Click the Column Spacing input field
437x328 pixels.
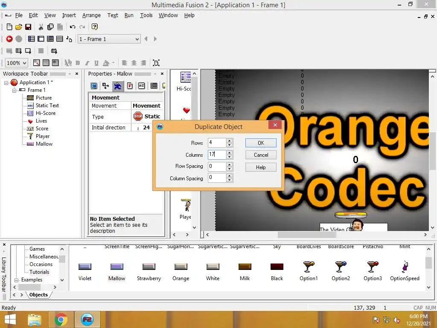[217, 178]
